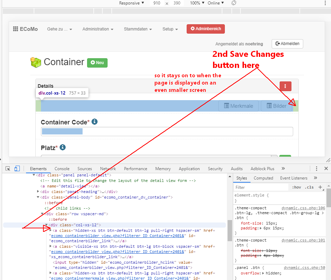Image resolution: width=331 pixels, height=280 pixels.
Task: Click the rotate device icon in toolbar
Action: point(234,3)
